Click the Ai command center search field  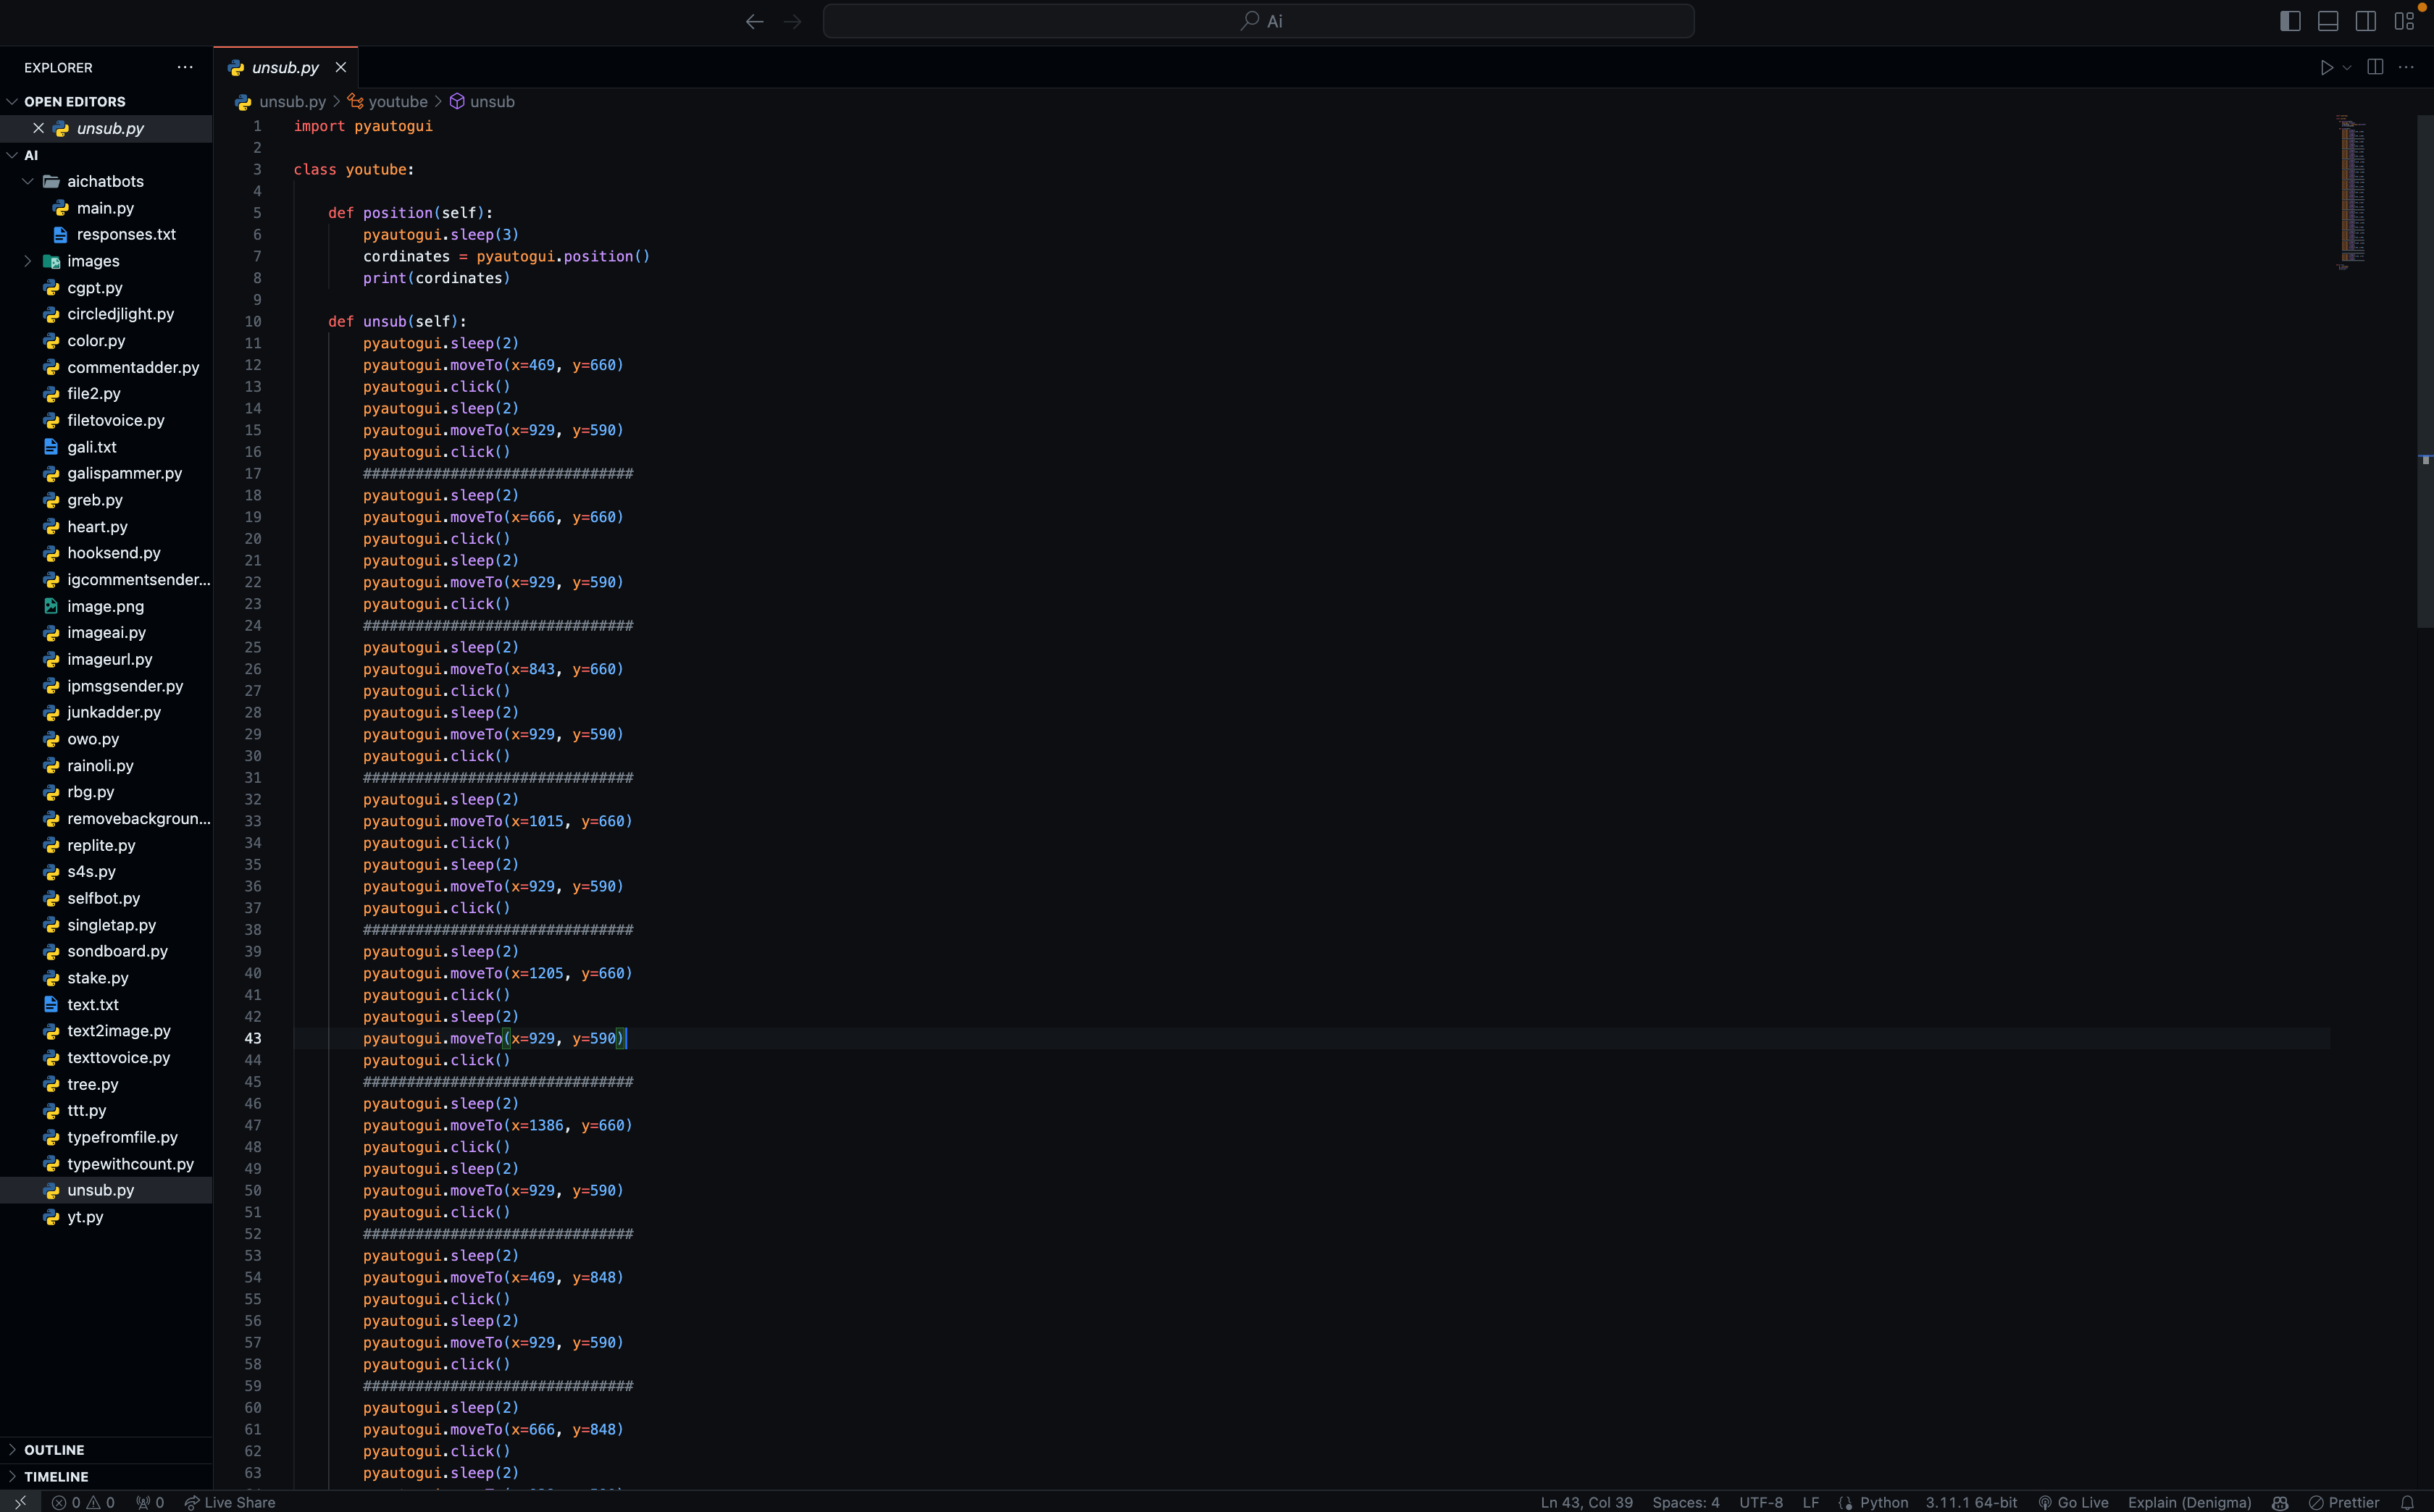(1258, 21)
